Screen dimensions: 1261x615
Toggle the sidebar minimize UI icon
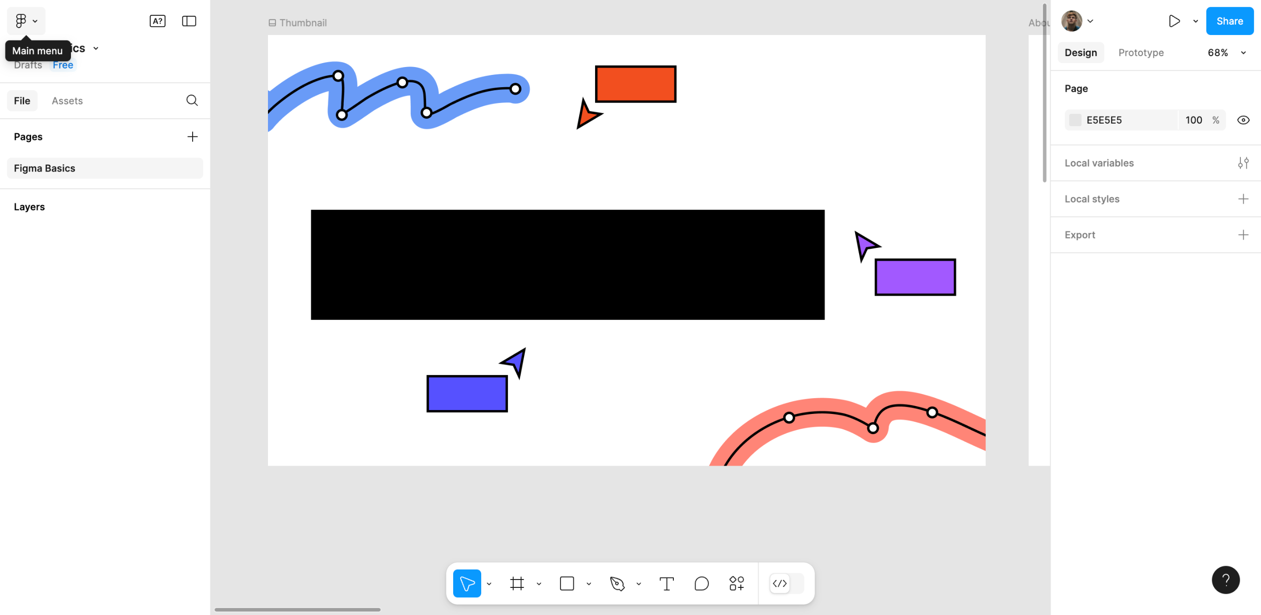click(189, 21)
